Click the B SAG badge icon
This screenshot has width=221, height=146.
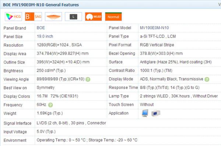click(34, 17)
